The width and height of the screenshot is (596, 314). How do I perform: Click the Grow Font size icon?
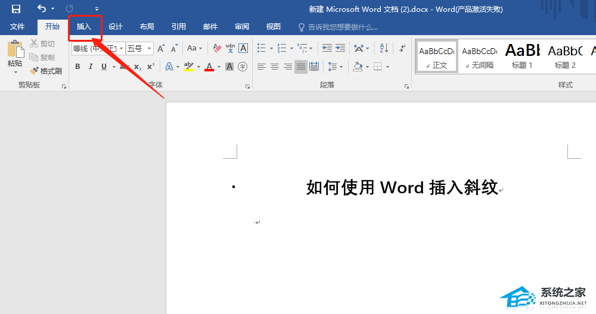tap(160, 48)
